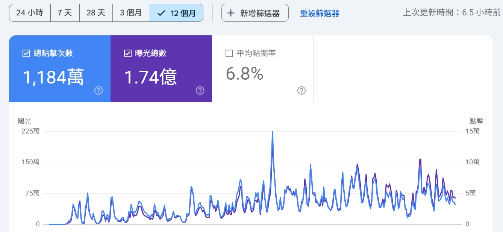Open the 新增篩選器 filter button
Image resolution: width=503 pixels, height=232 pixels.
pos(255,12)
